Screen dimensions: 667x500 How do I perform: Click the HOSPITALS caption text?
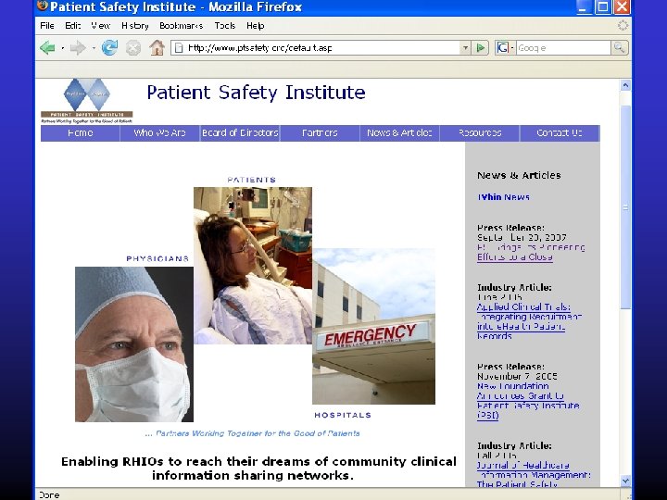pos(343,415)
